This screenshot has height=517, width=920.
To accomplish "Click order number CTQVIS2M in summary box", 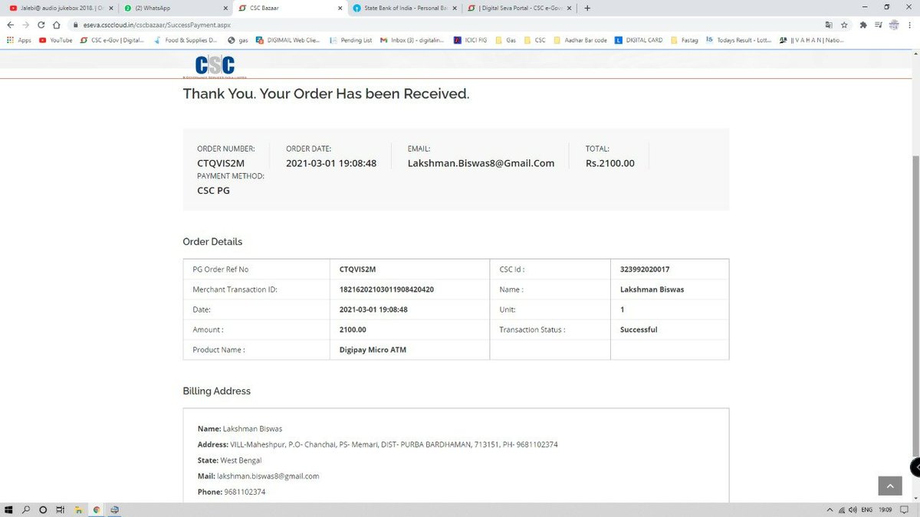I will coord(221,163).
